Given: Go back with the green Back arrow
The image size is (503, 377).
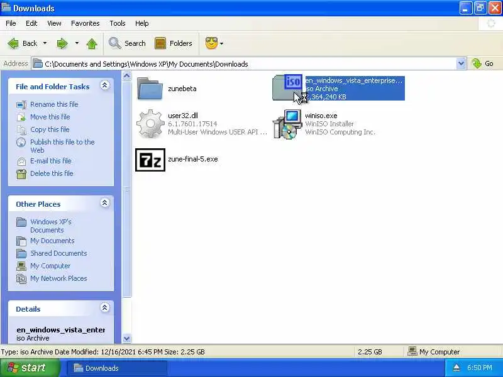Looking at the screenshot, I should [22, 43].
